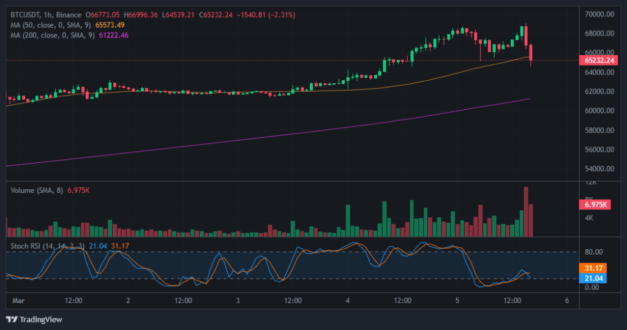Viewport: 627px width, 330px height.
Task: Click the Stoch RSI K value 21.04 in legend
Action: (x=98, y=246)
